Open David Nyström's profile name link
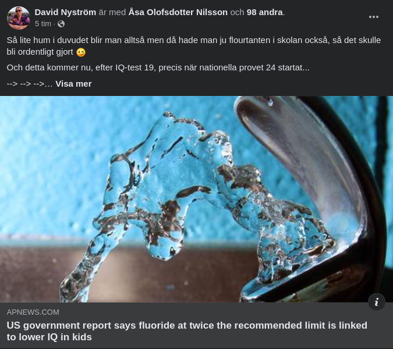Image resolution: width=393 pixels, height=349 pixels. pos(65,12)
